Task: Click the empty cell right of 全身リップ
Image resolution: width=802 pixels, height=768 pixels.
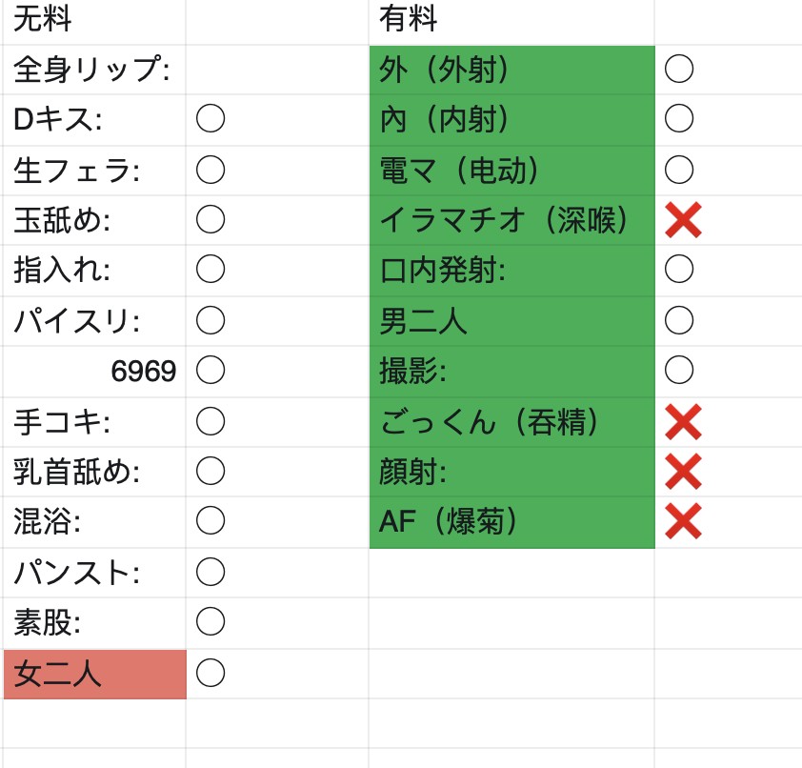Action: (277, 70)
